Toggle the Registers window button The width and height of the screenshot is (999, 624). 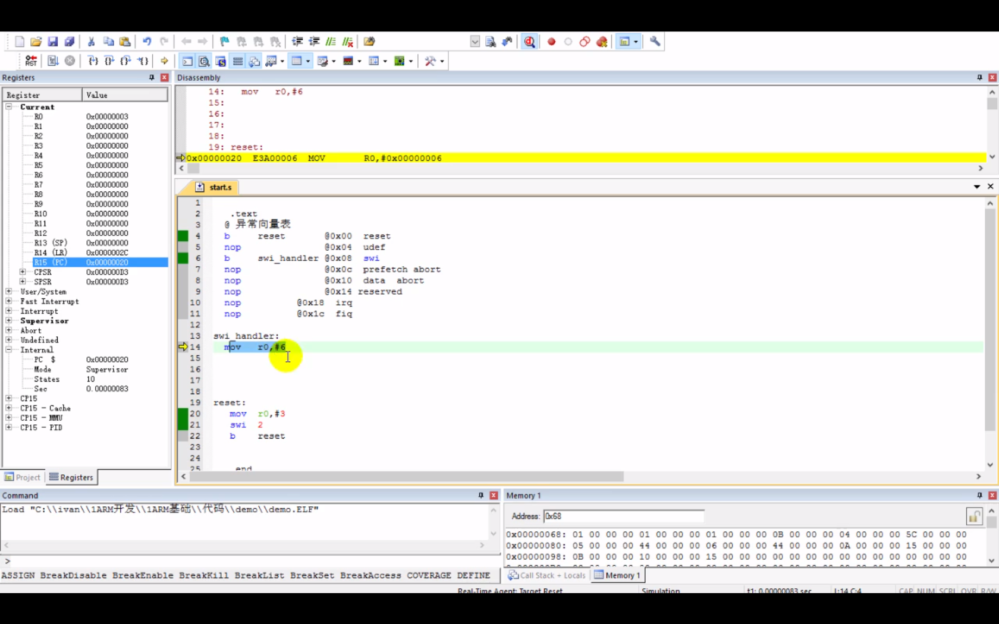coord(238,61)
